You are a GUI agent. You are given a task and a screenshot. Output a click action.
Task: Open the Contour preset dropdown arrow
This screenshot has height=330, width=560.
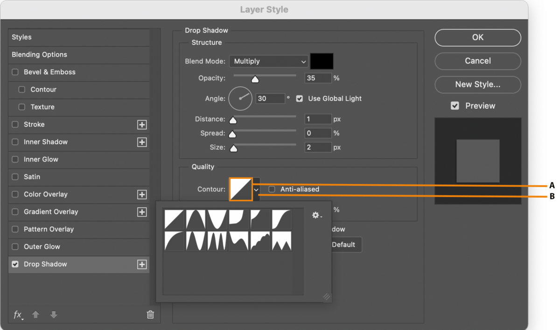(256, 189)
